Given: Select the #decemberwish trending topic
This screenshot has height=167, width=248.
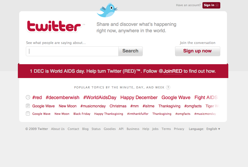Looking at the screenshot, I should [63, 97].
